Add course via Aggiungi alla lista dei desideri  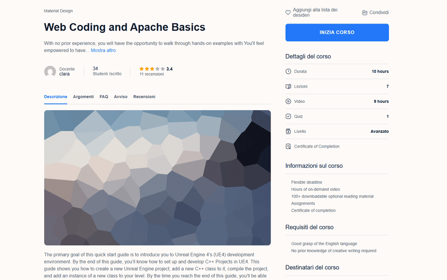click(315, 13)
